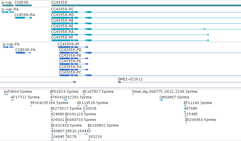Viewport: 241px width, 141px height.
Task: Select the CG8568-RA transcript label
Action: (x=25, y=15)
